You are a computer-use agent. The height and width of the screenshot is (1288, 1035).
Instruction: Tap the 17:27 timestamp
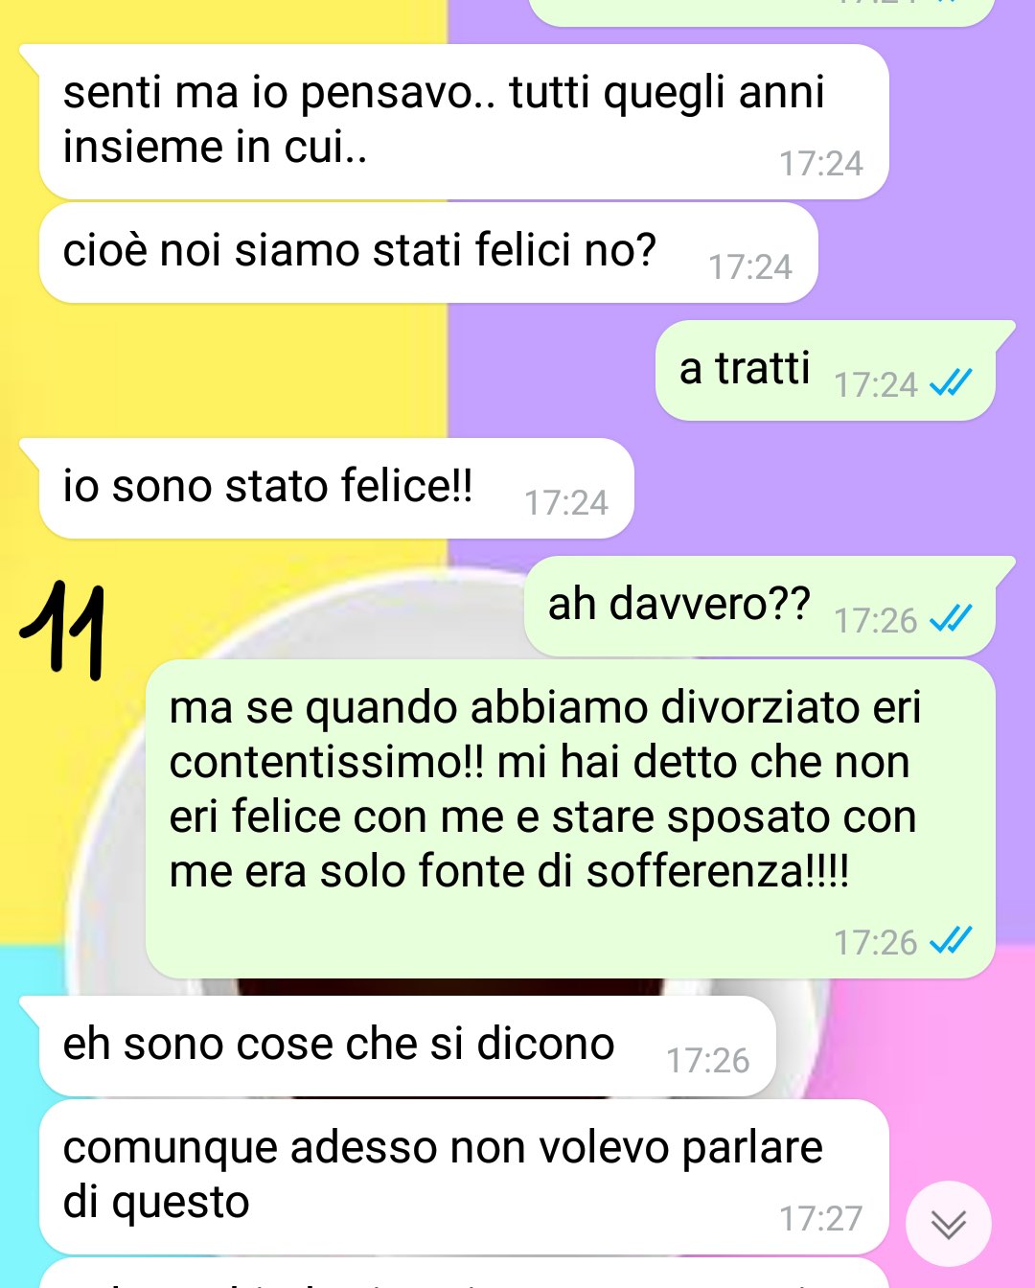point(820,1218)
